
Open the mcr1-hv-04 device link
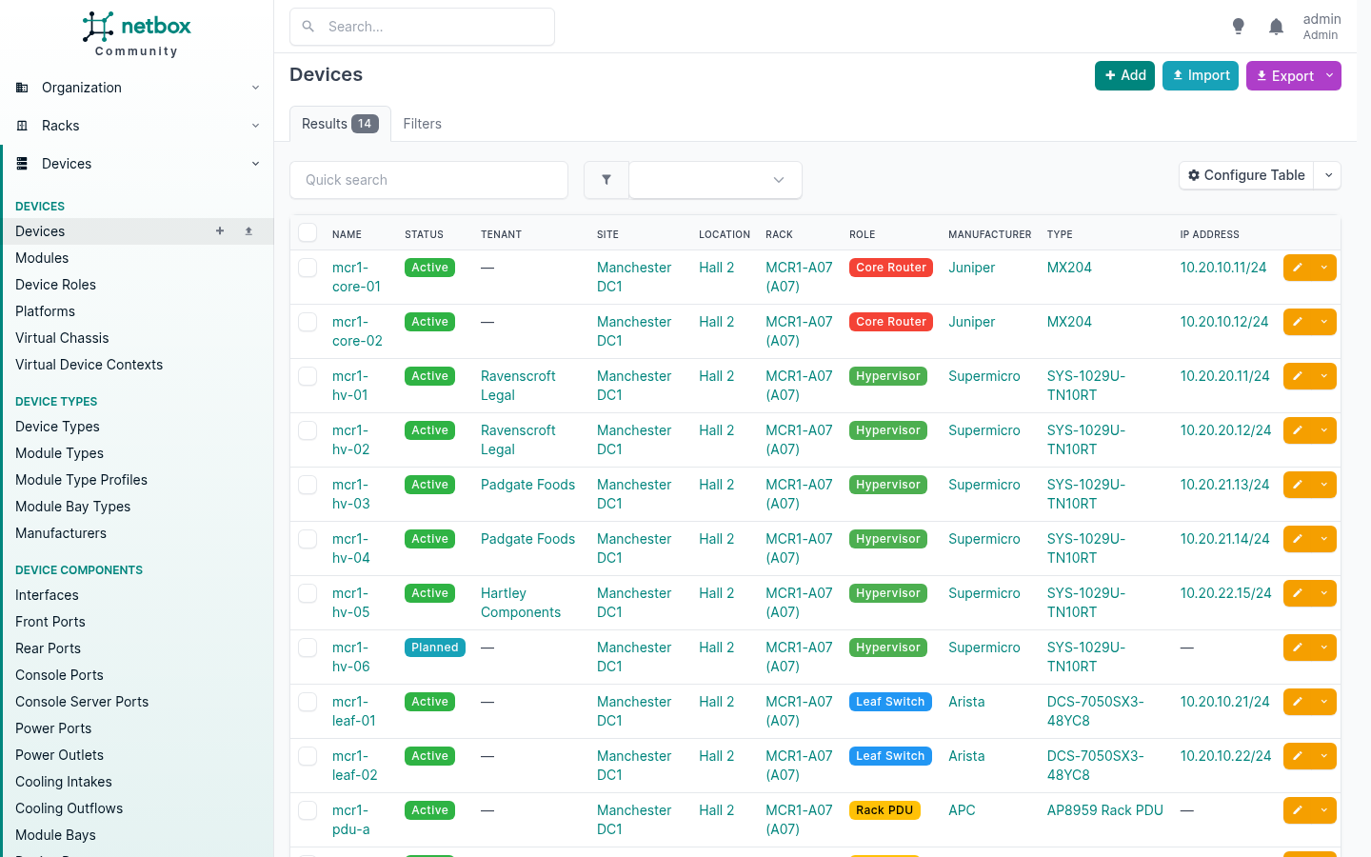pyautogui.click(x=350, y=548)
